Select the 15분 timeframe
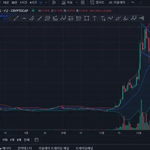The image size is (150, 150). (6, 3)
